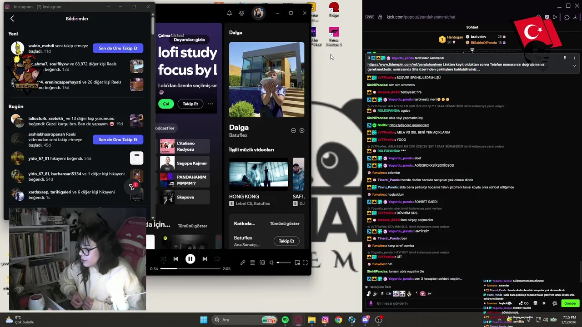Screen dimensions: 582x327
Task: Open PANDAHANIMMMMM playlist in Spotify
Action: [185, 180]
